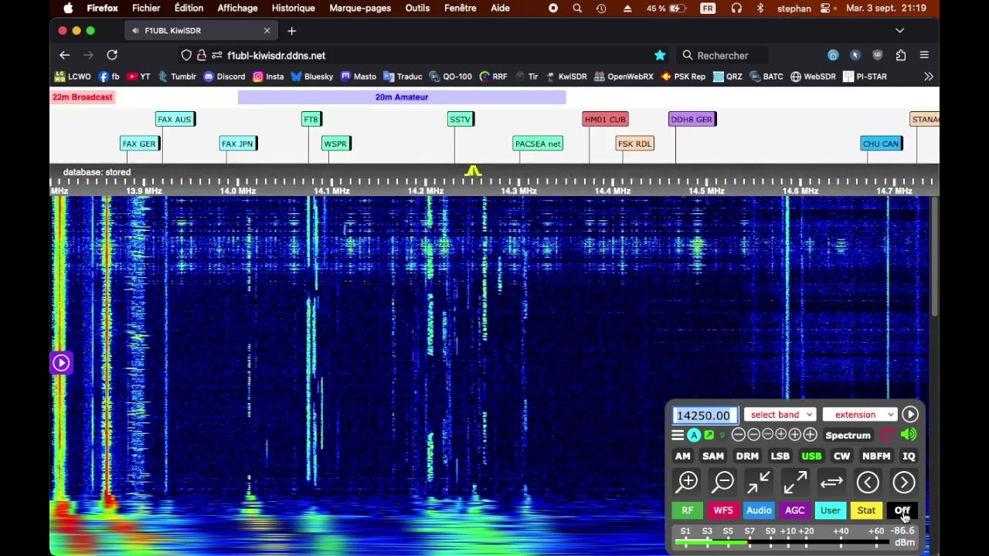
Task: Click the max zoom-out outward arrows icon
Action: pos(795,483)
